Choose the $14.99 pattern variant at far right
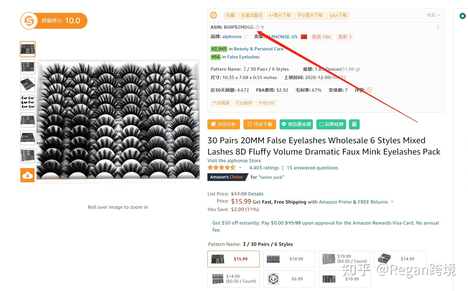468x291 pixels. pyautogui.click(x=400, y=259)
